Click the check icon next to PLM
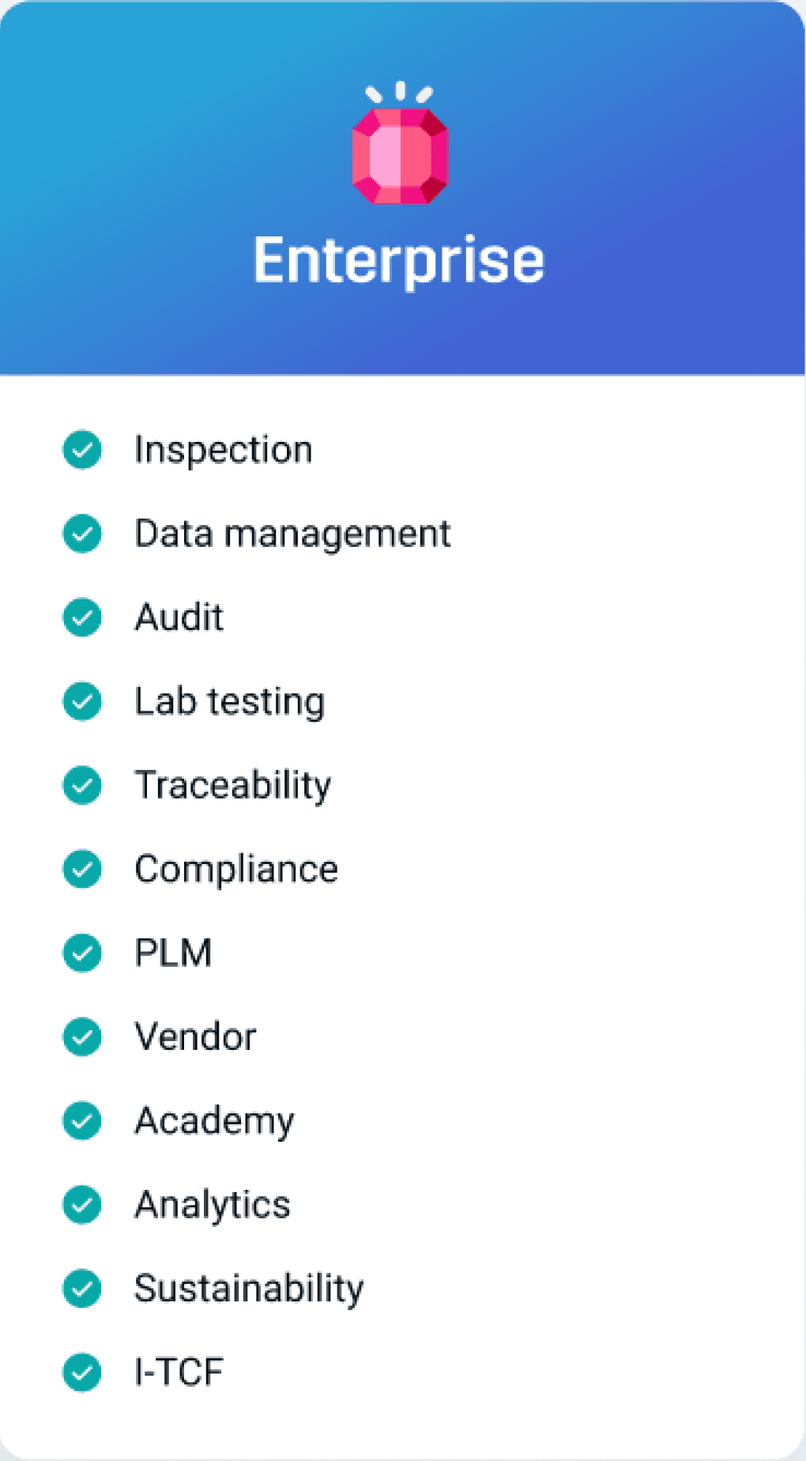Image resolution: width=806 pixels, height=1461 pixels. tap(82, 953)
